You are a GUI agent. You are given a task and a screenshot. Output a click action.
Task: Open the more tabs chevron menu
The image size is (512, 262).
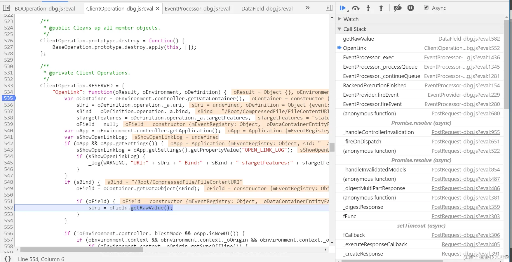tap(307, 8)
